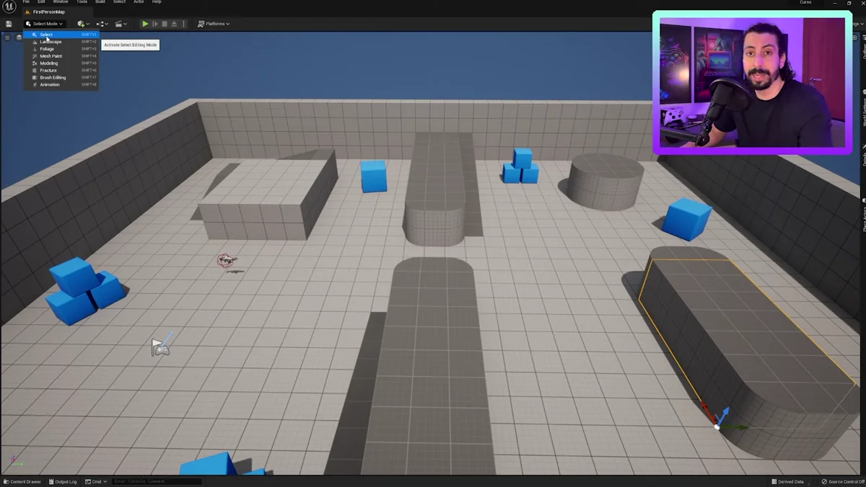866x487 pixels.
Task: Open the Place Actors side tab
Action: pyautogui.click(x=863, y=215)
